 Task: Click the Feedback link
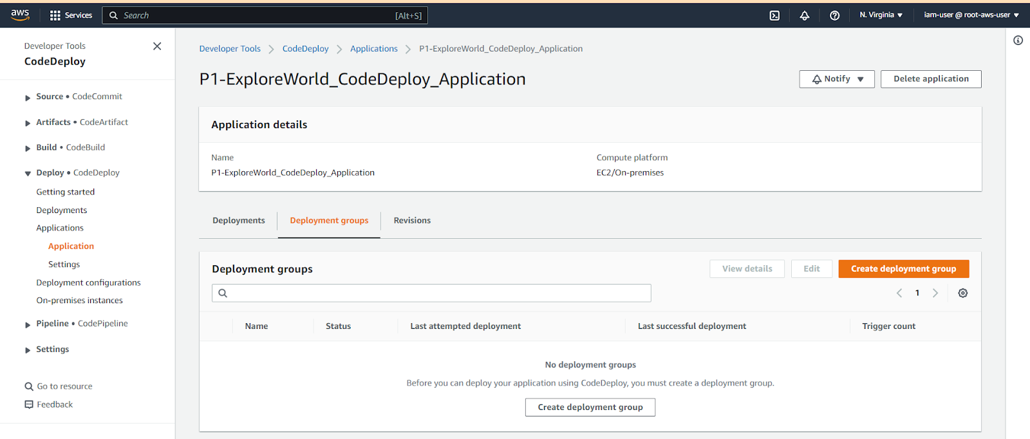click(x=55, y=404)
